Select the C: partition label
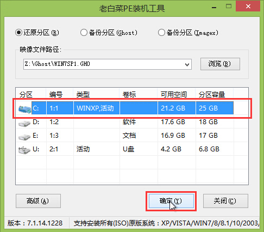Image resolution: width=264 pixels, height=232 pixels. point(36,108)
